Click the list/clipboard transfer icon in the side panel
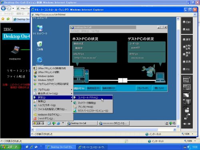Viewport: 200px width, 150px height. click(x=187, y=102)
